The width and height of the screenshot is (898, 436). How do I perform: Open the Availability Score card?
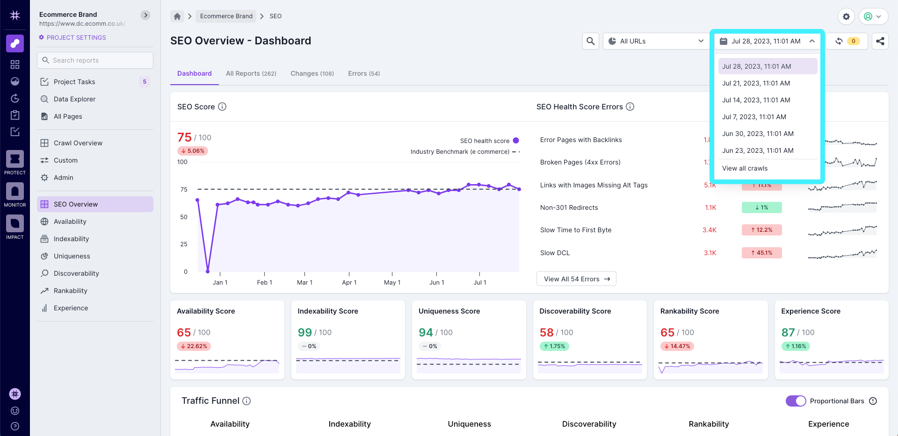tap(227, 340)
